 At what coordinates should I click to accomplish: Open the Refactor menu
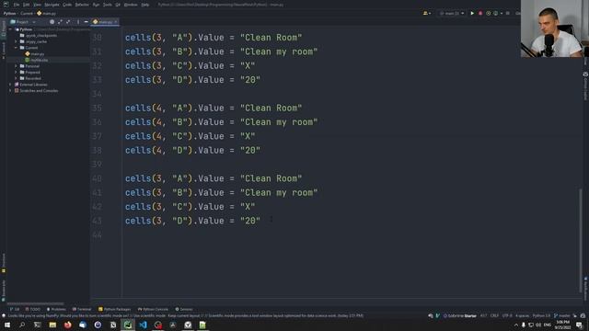coord(82,5)
